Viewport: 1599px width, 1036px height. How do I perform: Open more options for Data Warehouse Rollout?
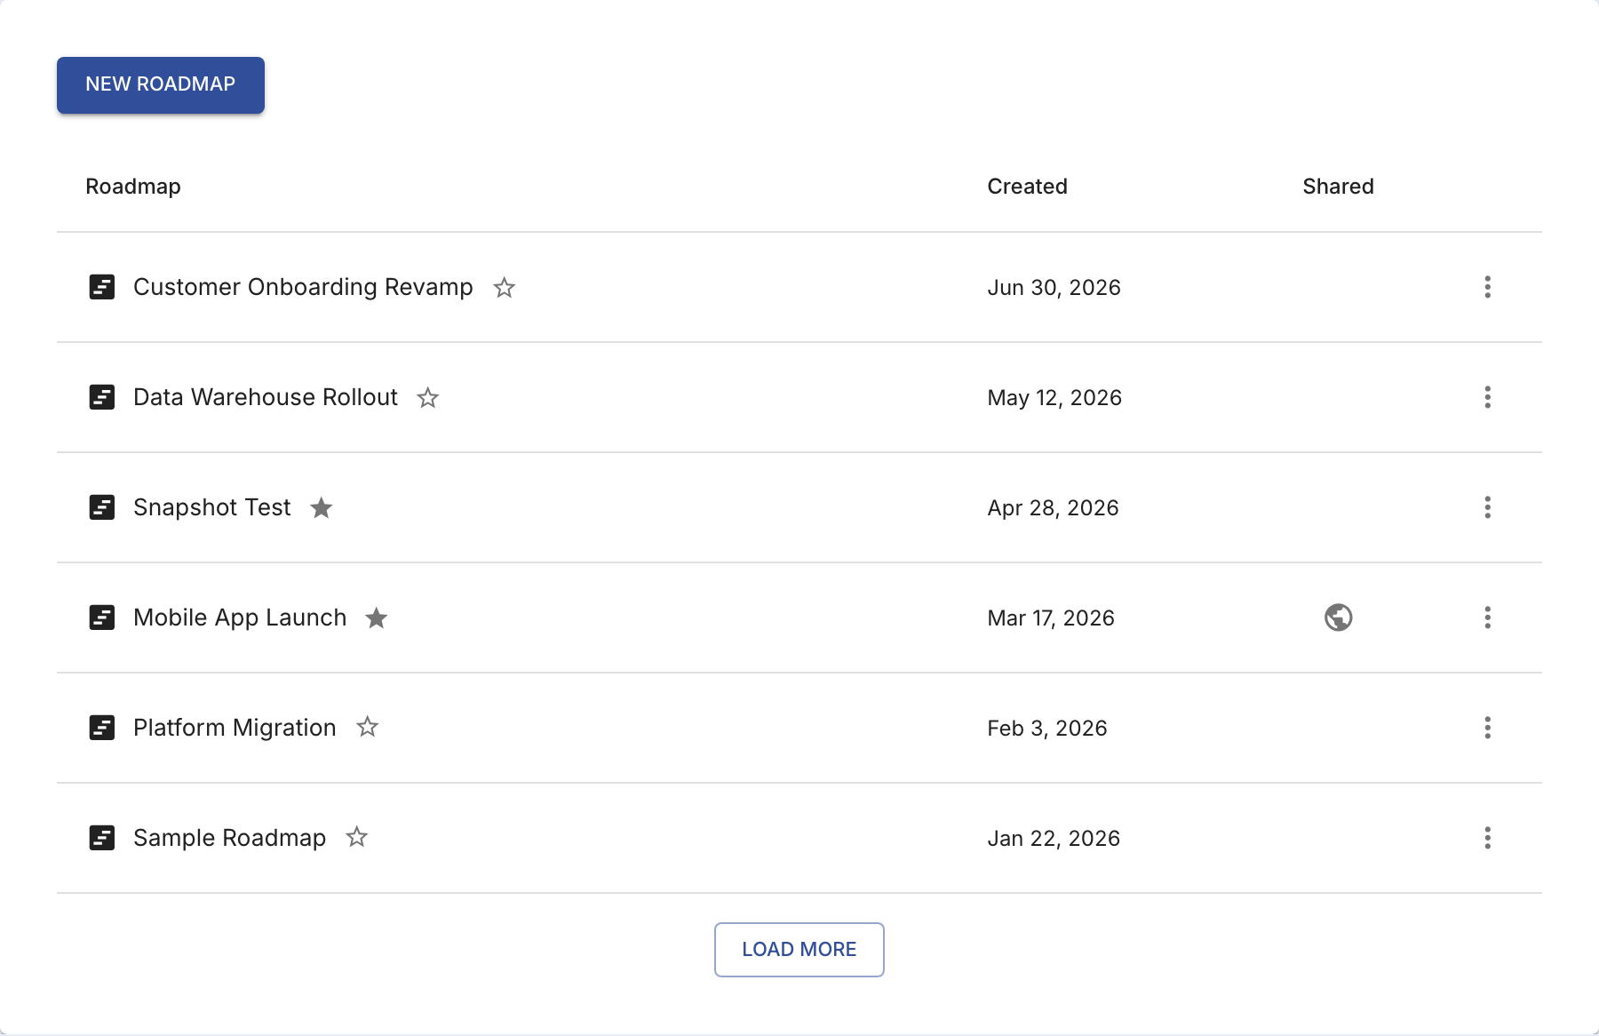pos(1488,397)
